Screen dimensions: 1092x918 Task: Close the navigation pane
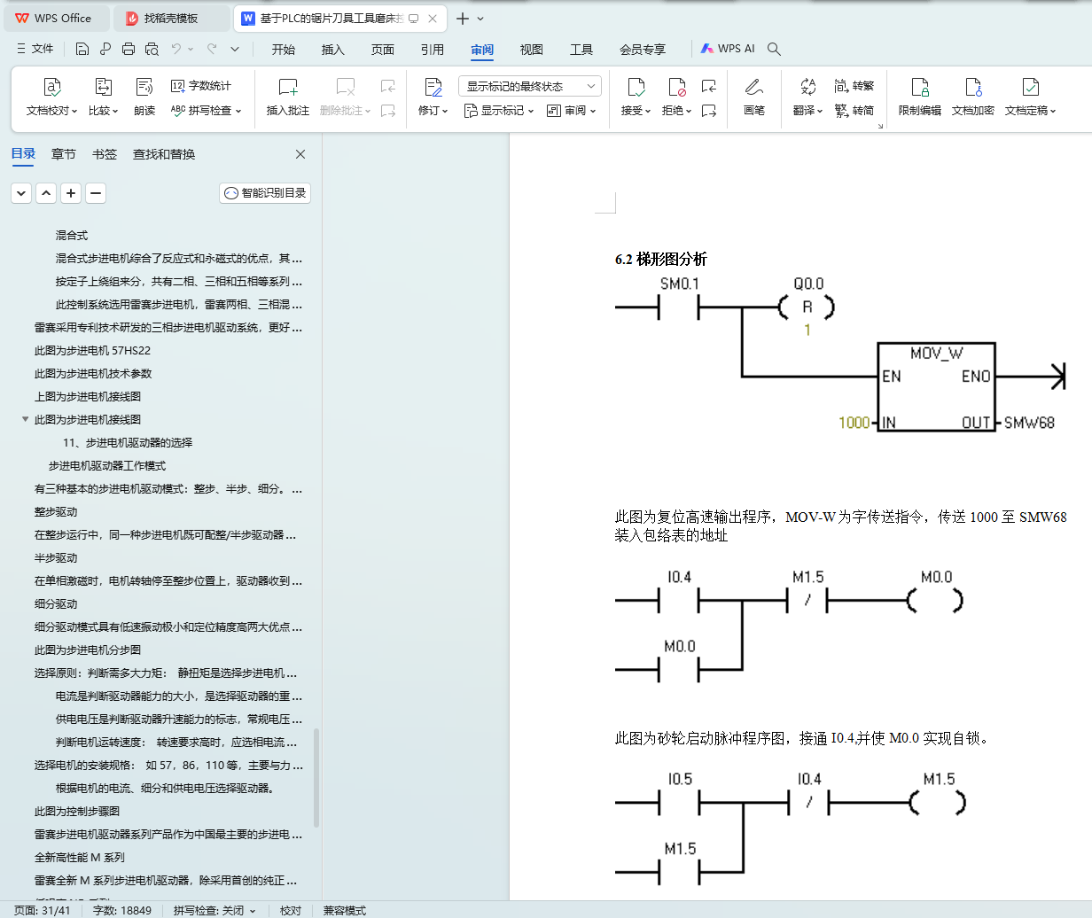300,154
